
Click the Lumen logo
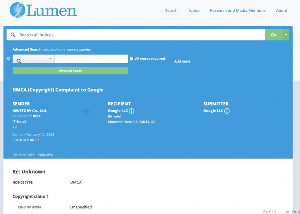(x=43, y=10)
